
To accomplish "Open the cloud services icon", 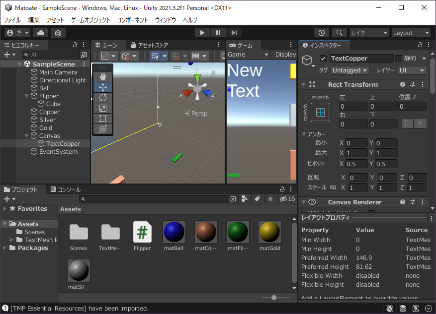I will pyautogui.click(x=41, y=33).
